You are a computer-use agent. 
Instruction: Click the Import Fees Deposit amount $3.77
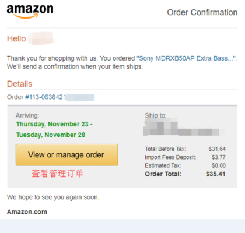[219, 157]
